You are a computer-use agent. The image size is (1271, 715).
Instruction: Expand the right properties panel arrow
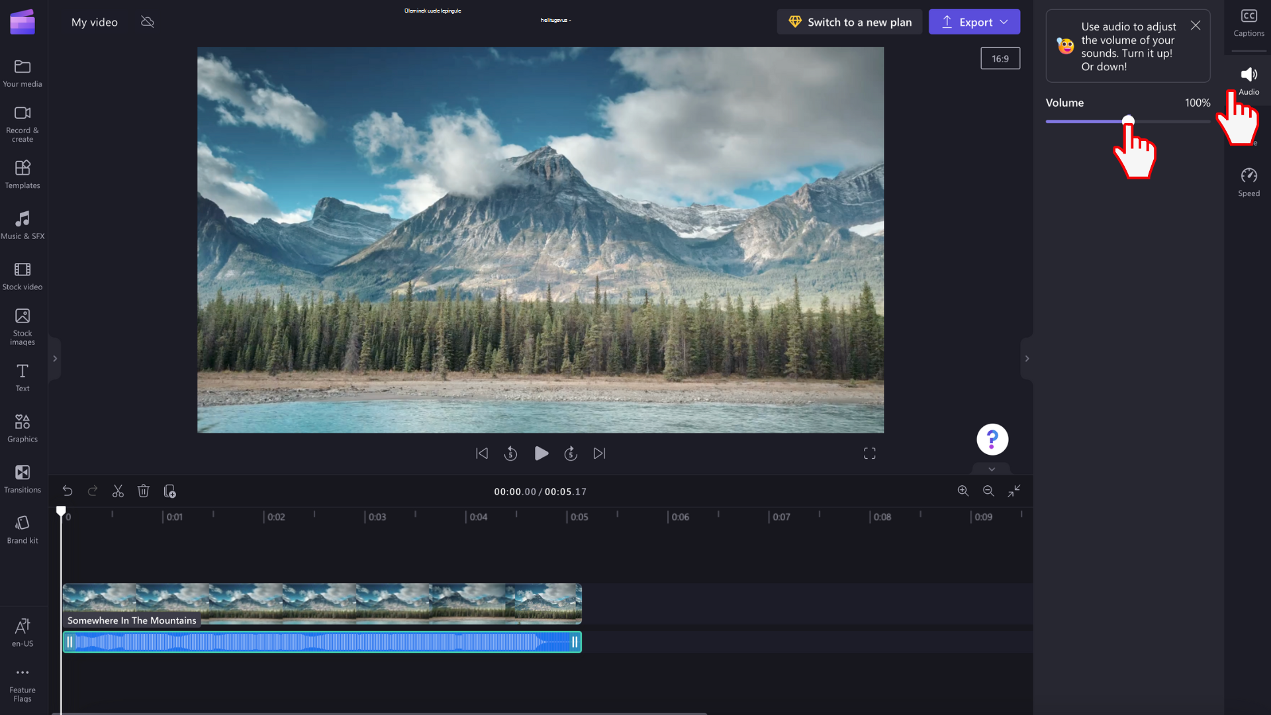[1027, 358]
